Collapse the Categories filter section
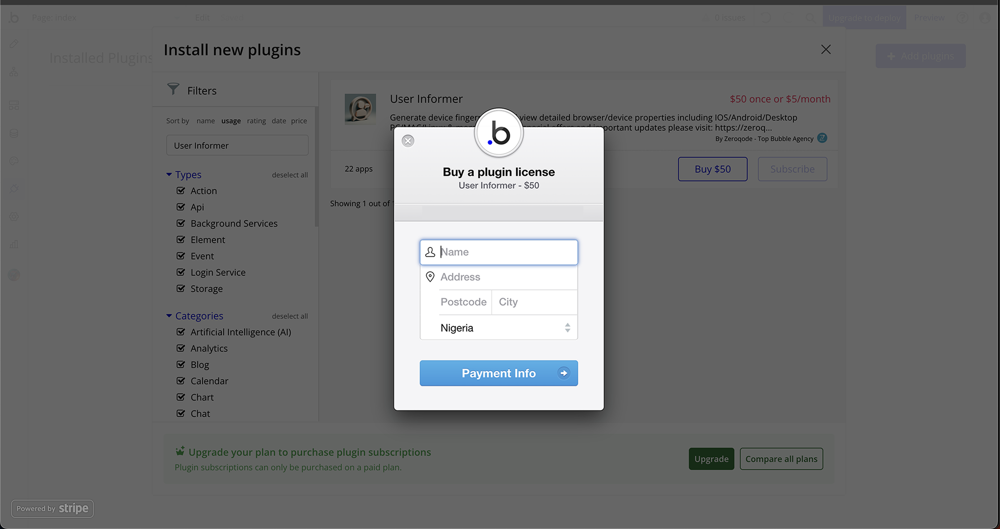The width and height of the screenshot is (1000, 529). pos(169,316)
